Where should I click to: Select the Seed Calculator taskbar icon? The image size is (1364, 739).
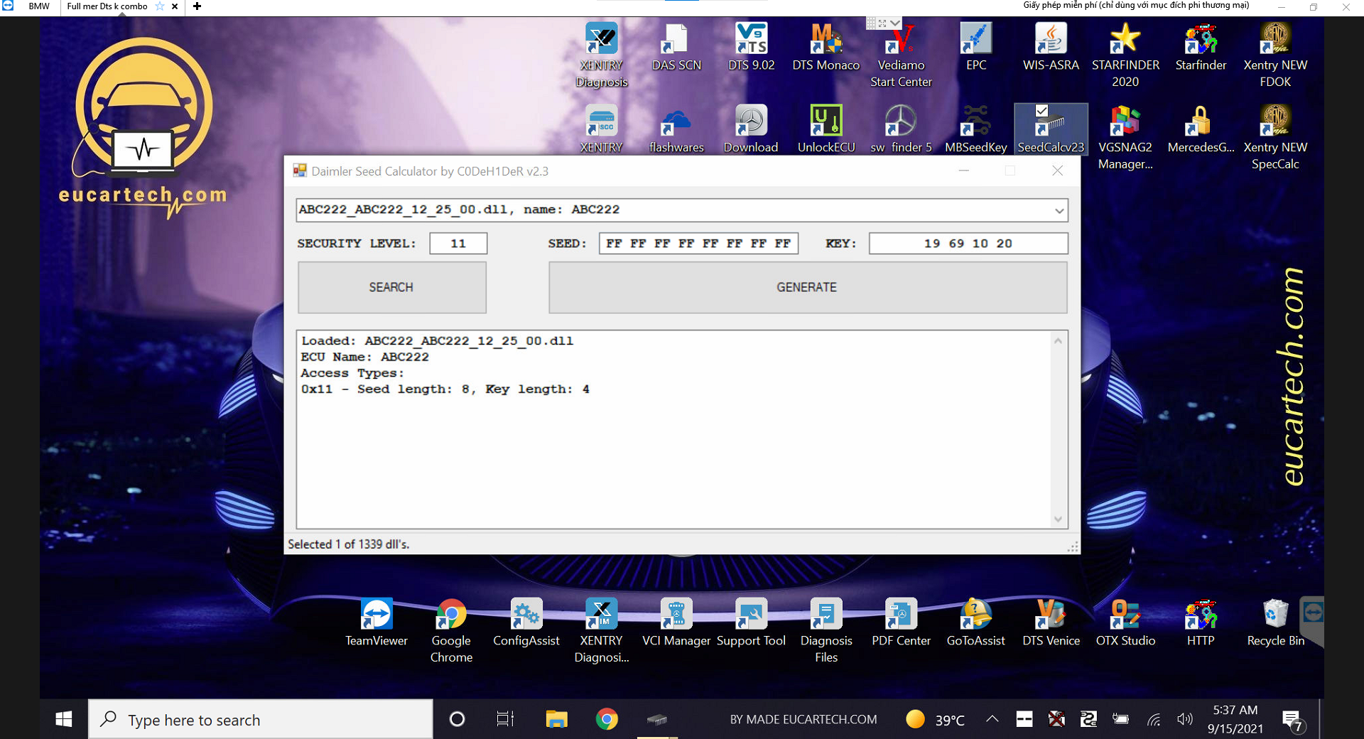[x=657, y=719]
